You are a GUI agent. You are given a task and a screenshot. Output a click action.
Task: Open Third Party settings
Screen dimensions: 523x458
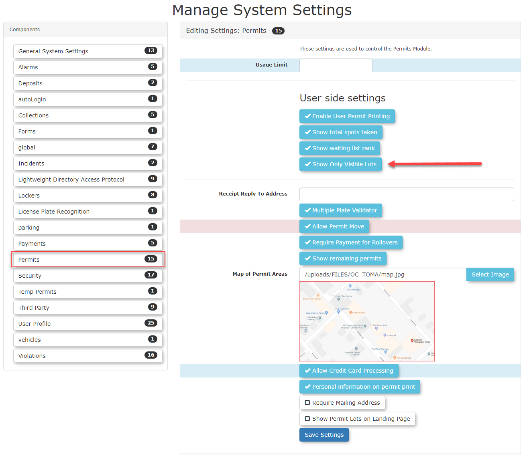coord(88,308)
